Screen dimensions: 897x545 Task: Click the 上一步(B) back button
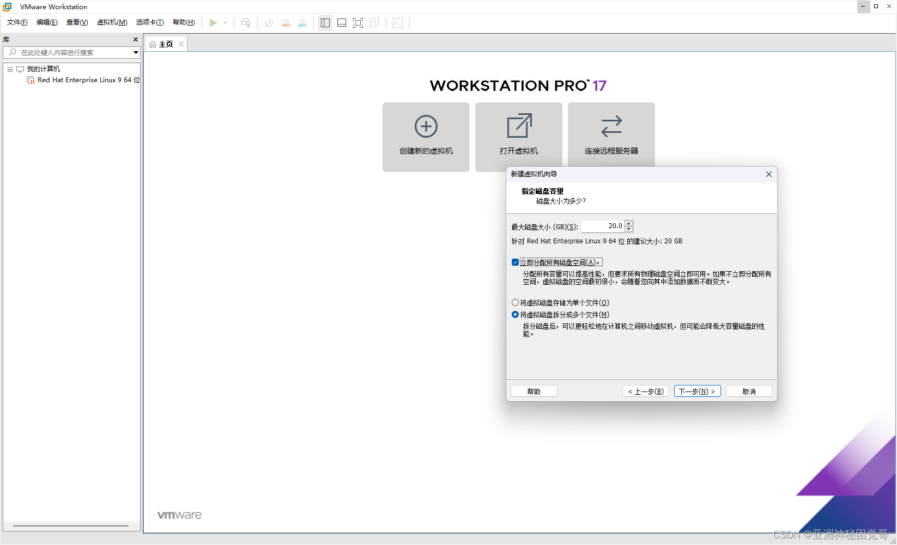coord(646,391)
